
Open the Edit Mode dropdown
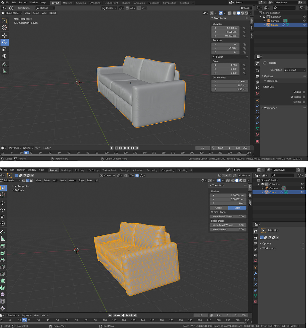pos(10,180)
